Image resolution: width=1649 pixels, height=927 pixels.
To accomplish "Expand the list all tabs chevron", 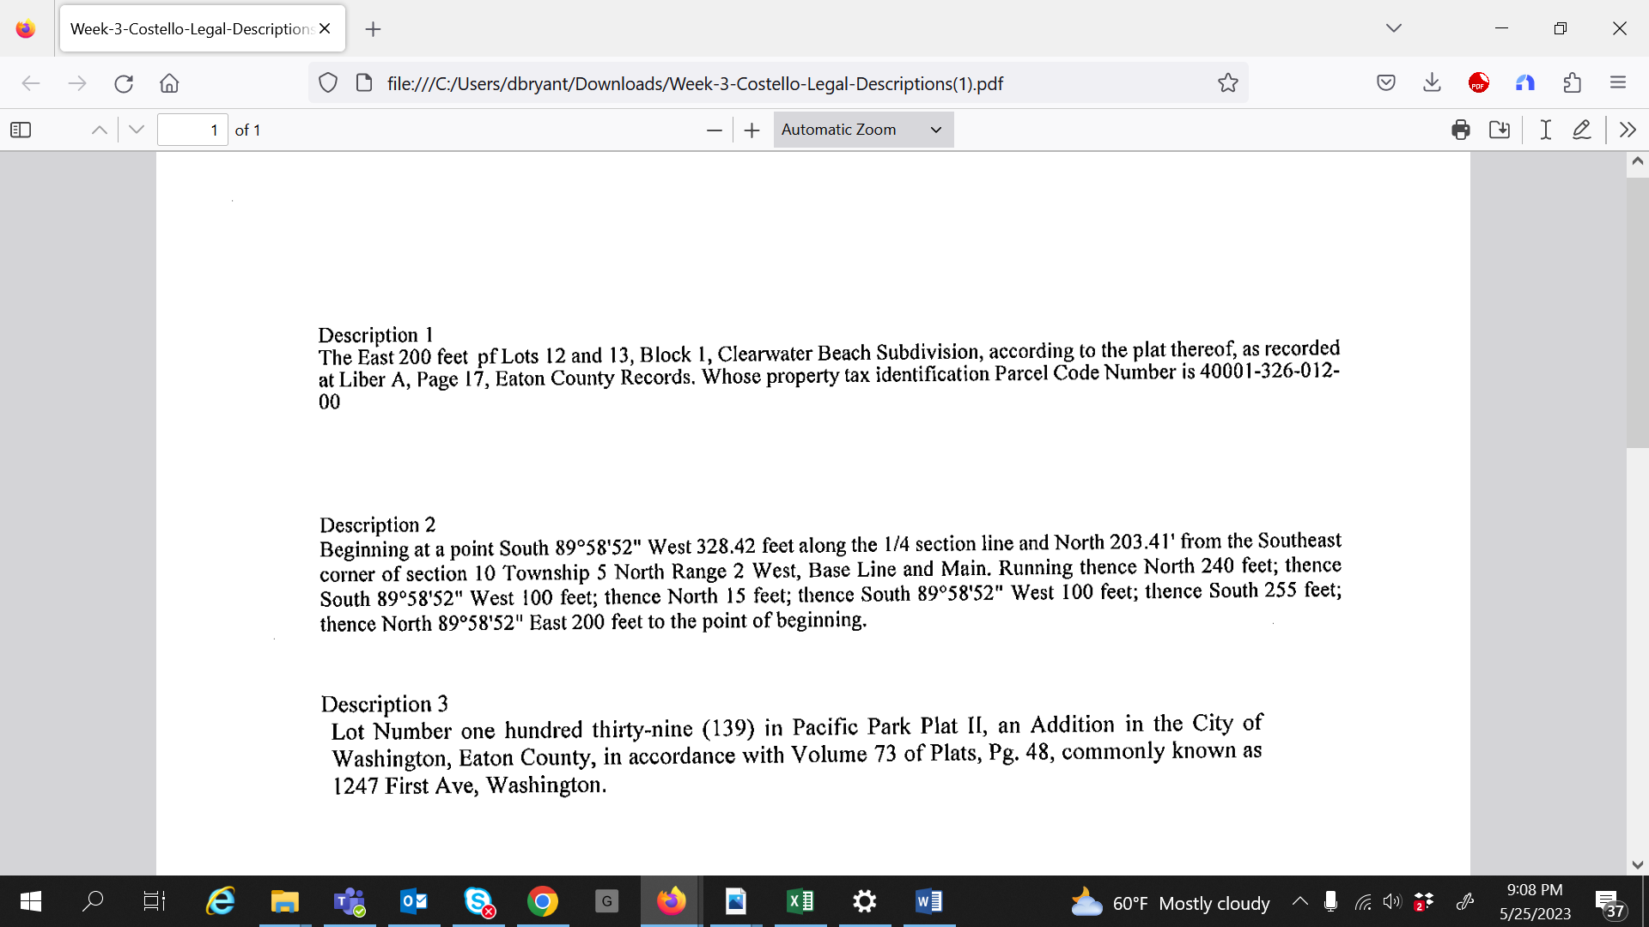I will click(x=1393, y=27).
